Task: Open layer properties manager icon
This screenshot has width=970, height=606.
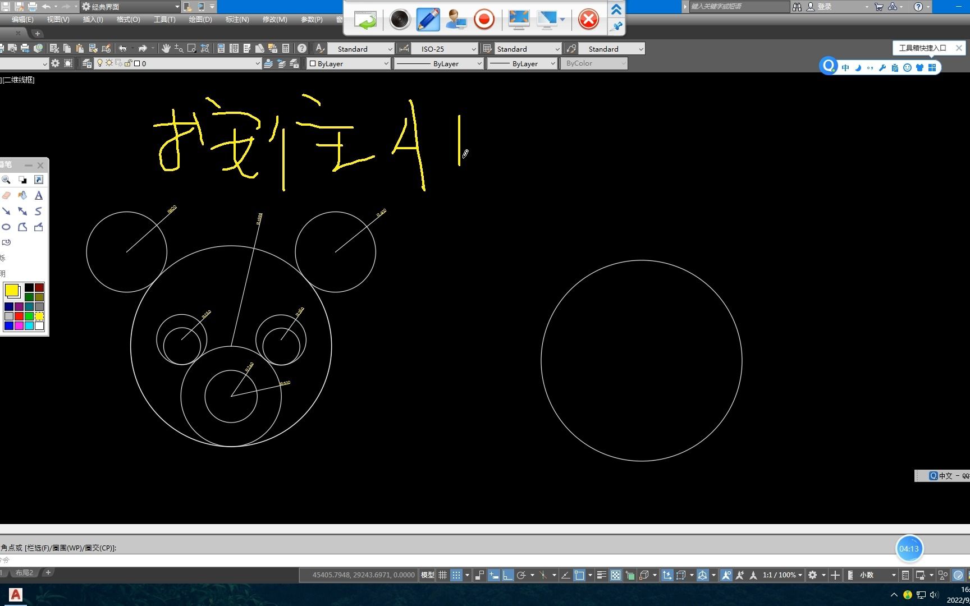Action: (86, 63)
